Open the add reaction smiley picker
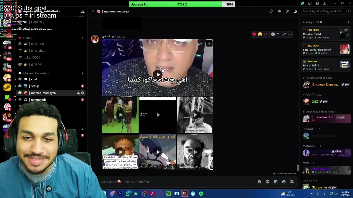Screen dimensions: 353x198 click(273, 34)
